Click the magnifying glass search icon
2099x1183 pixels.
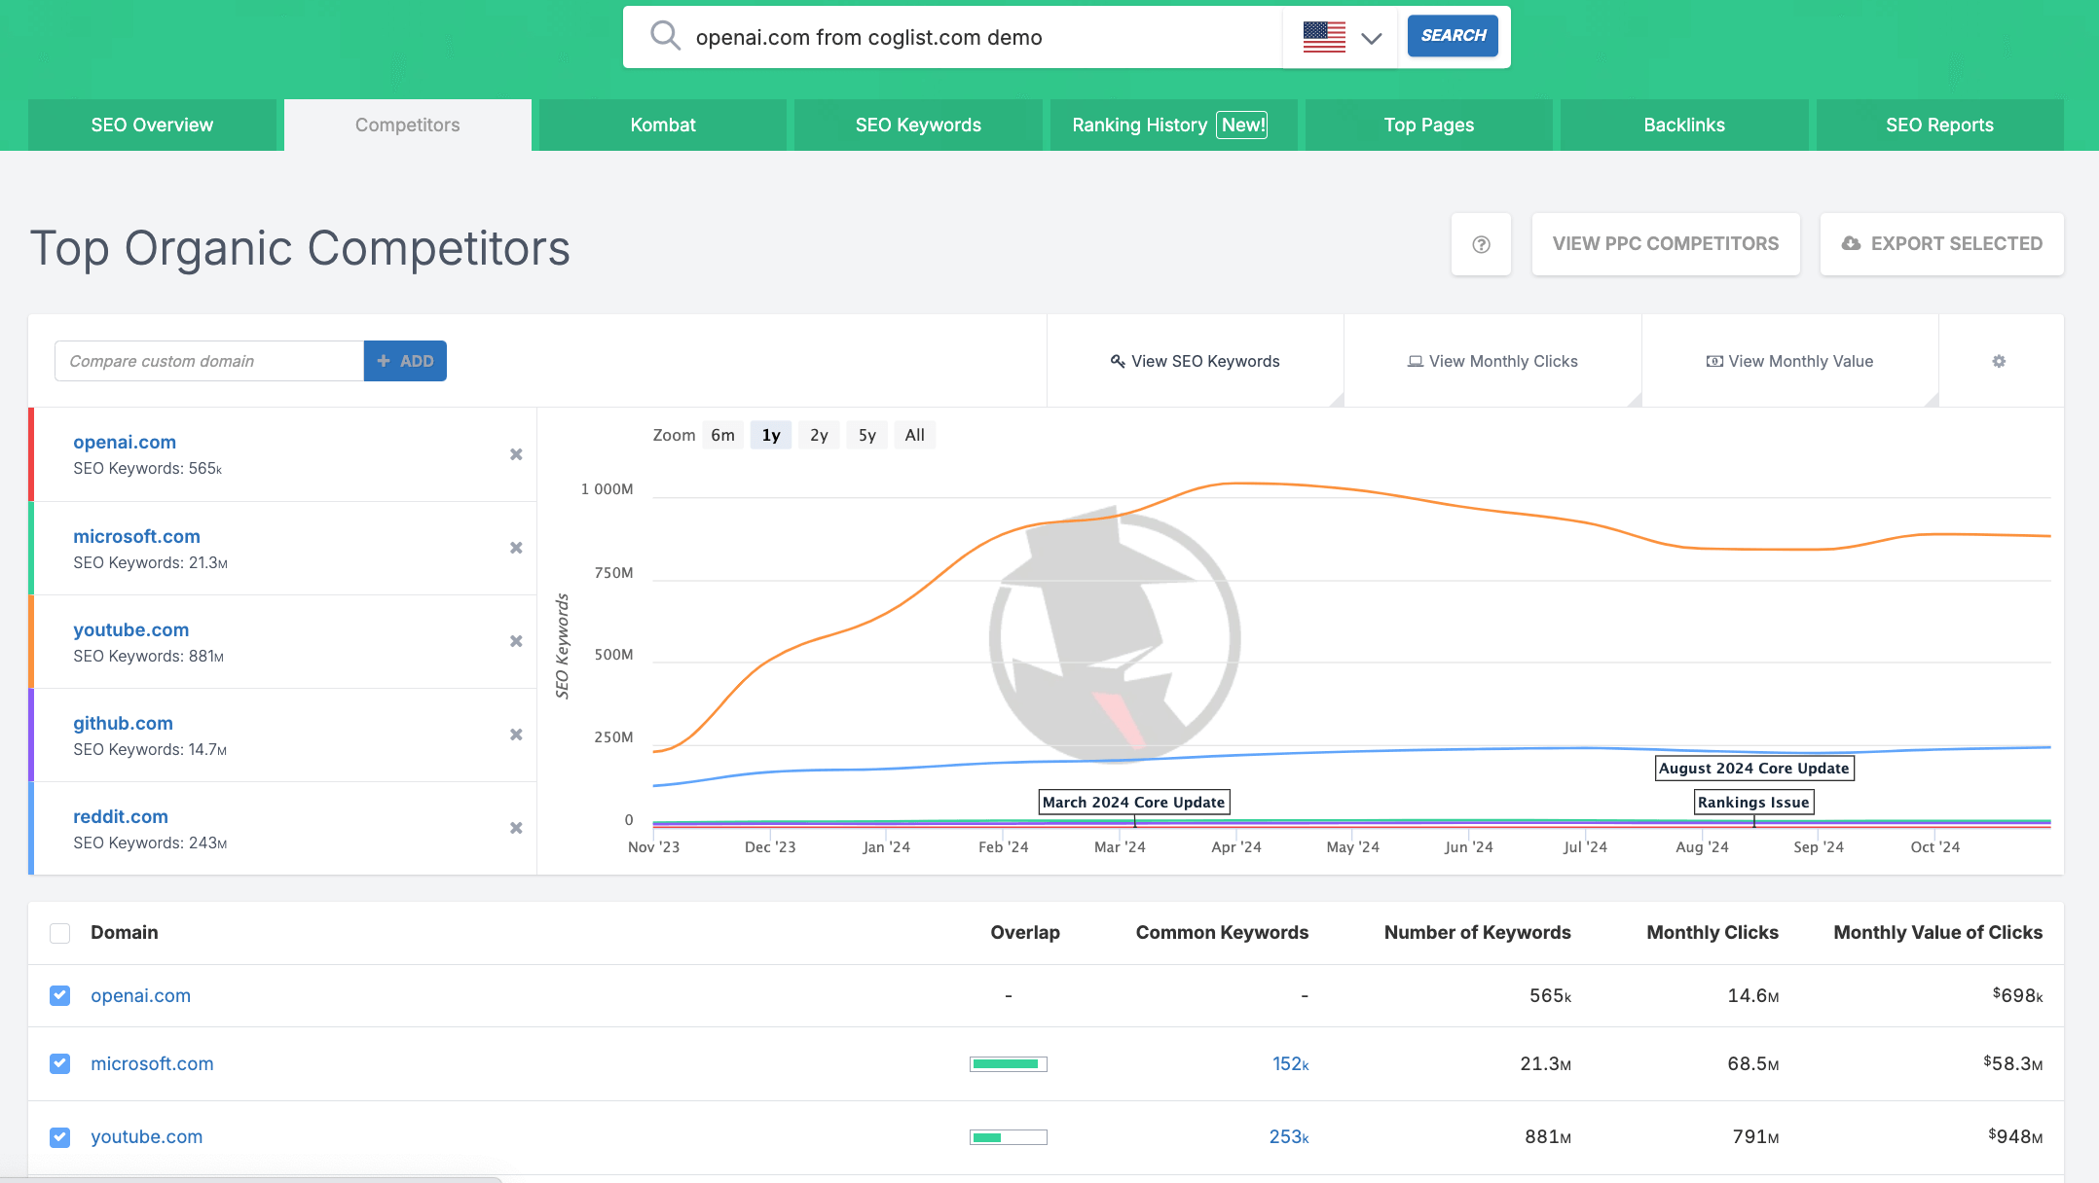[665, 36]
